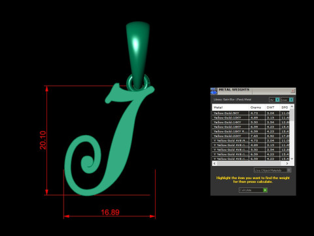The image size is (314, 236).
Task: Click the Grams value for Yellow Gold 22KY
Action: click(x=254, y=136)
